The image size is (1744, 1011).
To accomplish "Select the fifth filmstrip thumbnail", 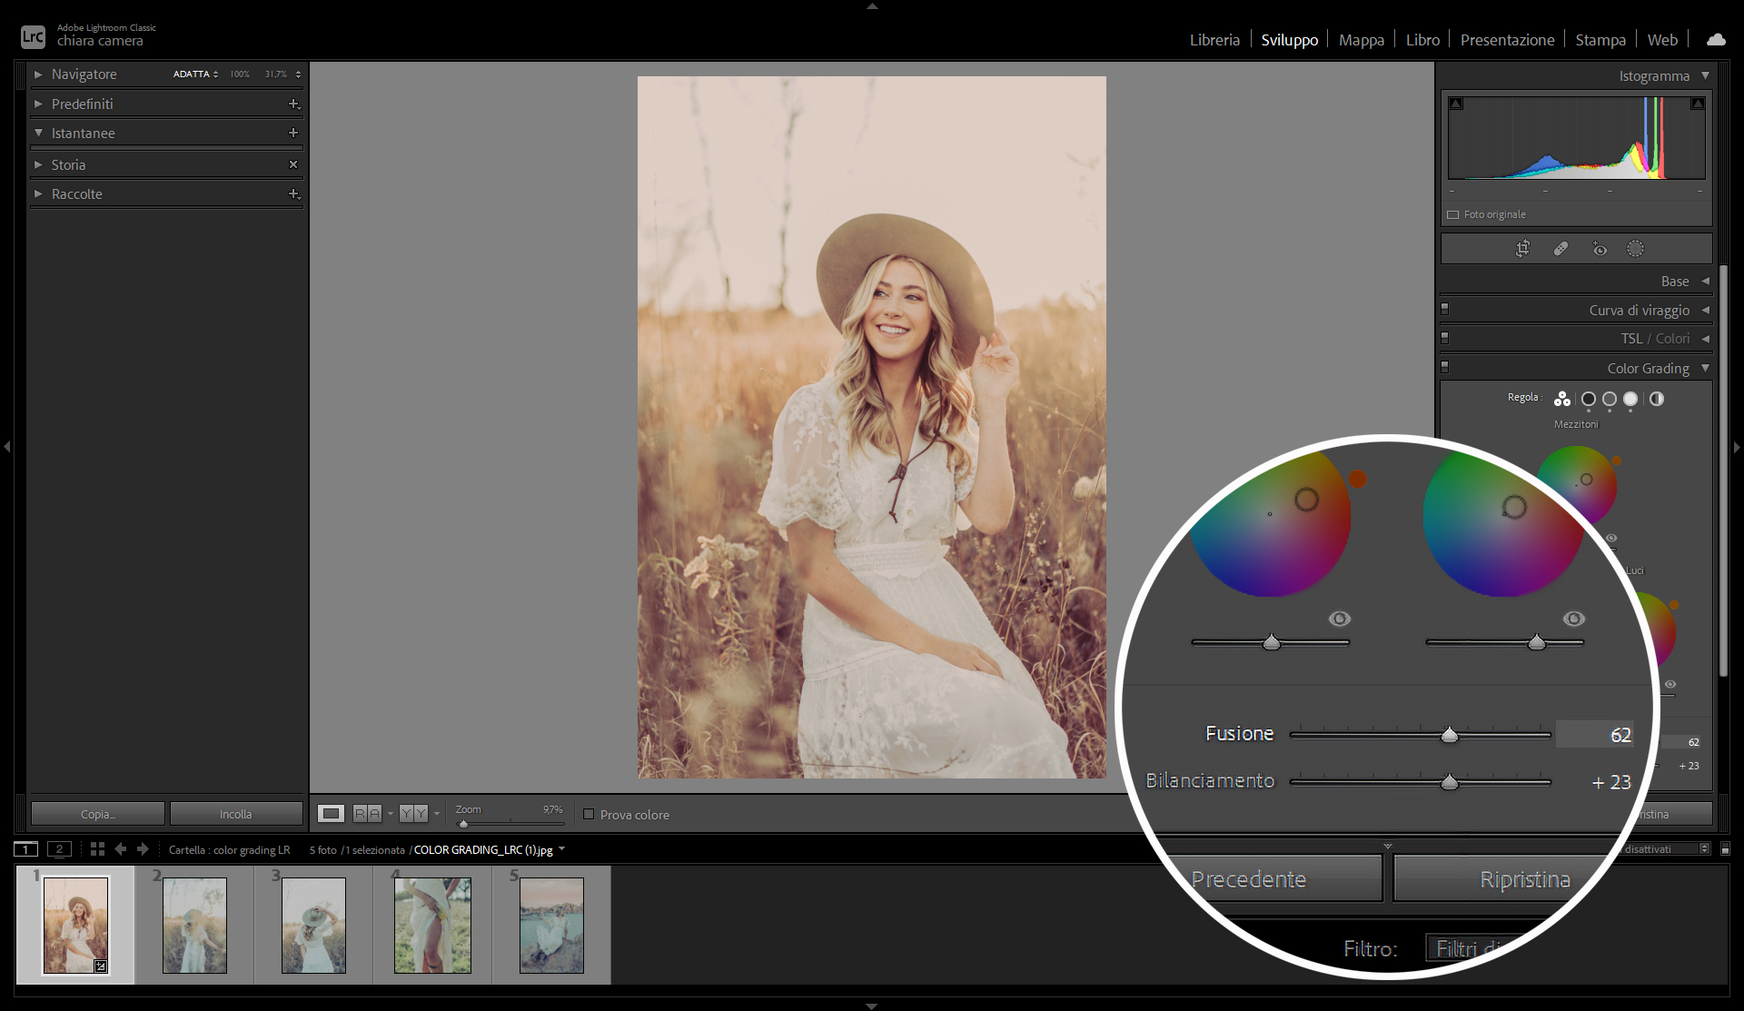I will click(551, 925).
